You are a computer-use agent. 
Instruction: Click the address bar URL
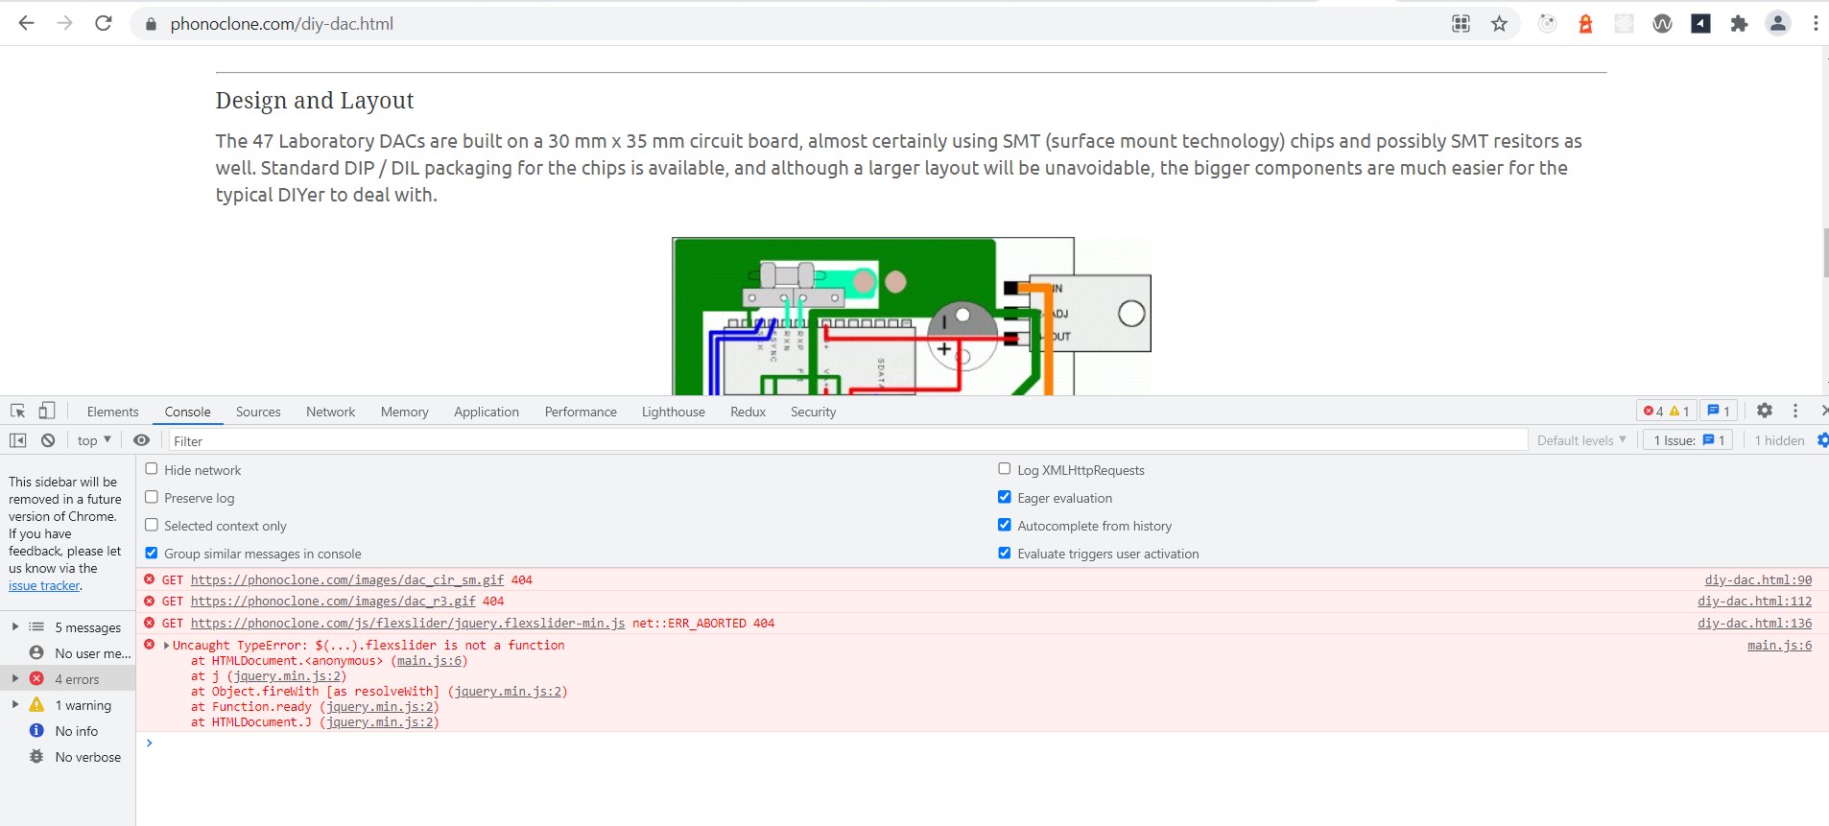[281, 24]
